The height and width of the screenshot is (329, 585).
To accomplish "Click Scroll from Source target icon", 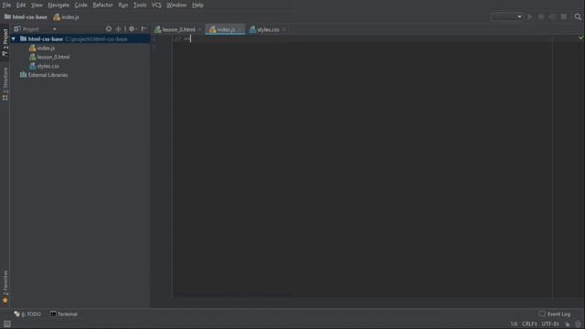I will (109, 29).
